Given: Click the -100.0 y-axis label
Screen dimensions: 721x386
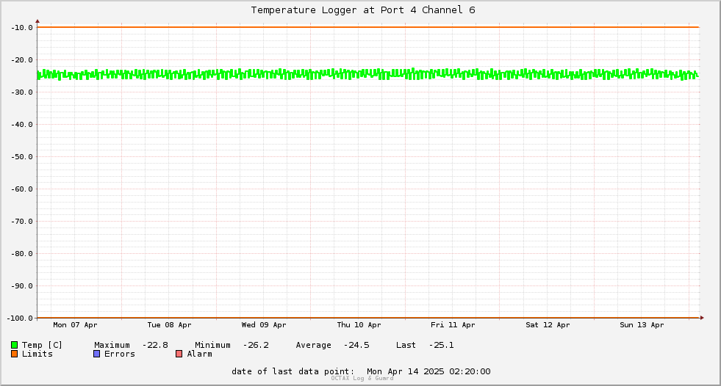Looking at the screenshot, I should 21,318.
